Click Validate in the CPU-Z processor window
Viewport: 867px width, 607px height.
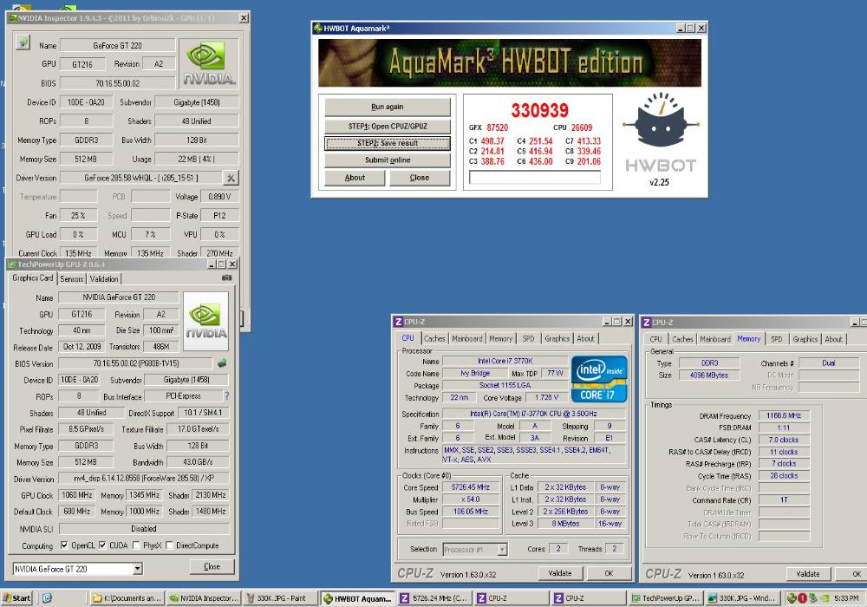pyautogui.click(x=560, y=573)
